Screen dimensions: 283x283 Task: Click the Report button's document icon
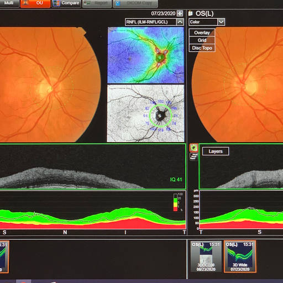click(x=87, y=3)
